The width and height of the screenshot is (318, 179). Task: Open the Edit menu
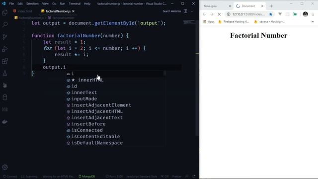[20, 3]
